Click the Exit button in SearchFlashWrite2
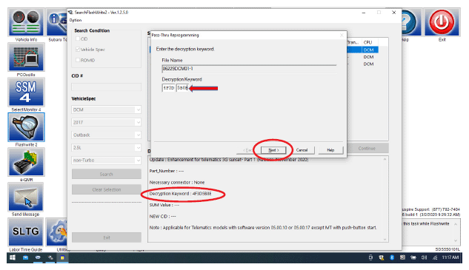 tap(107, 237)
